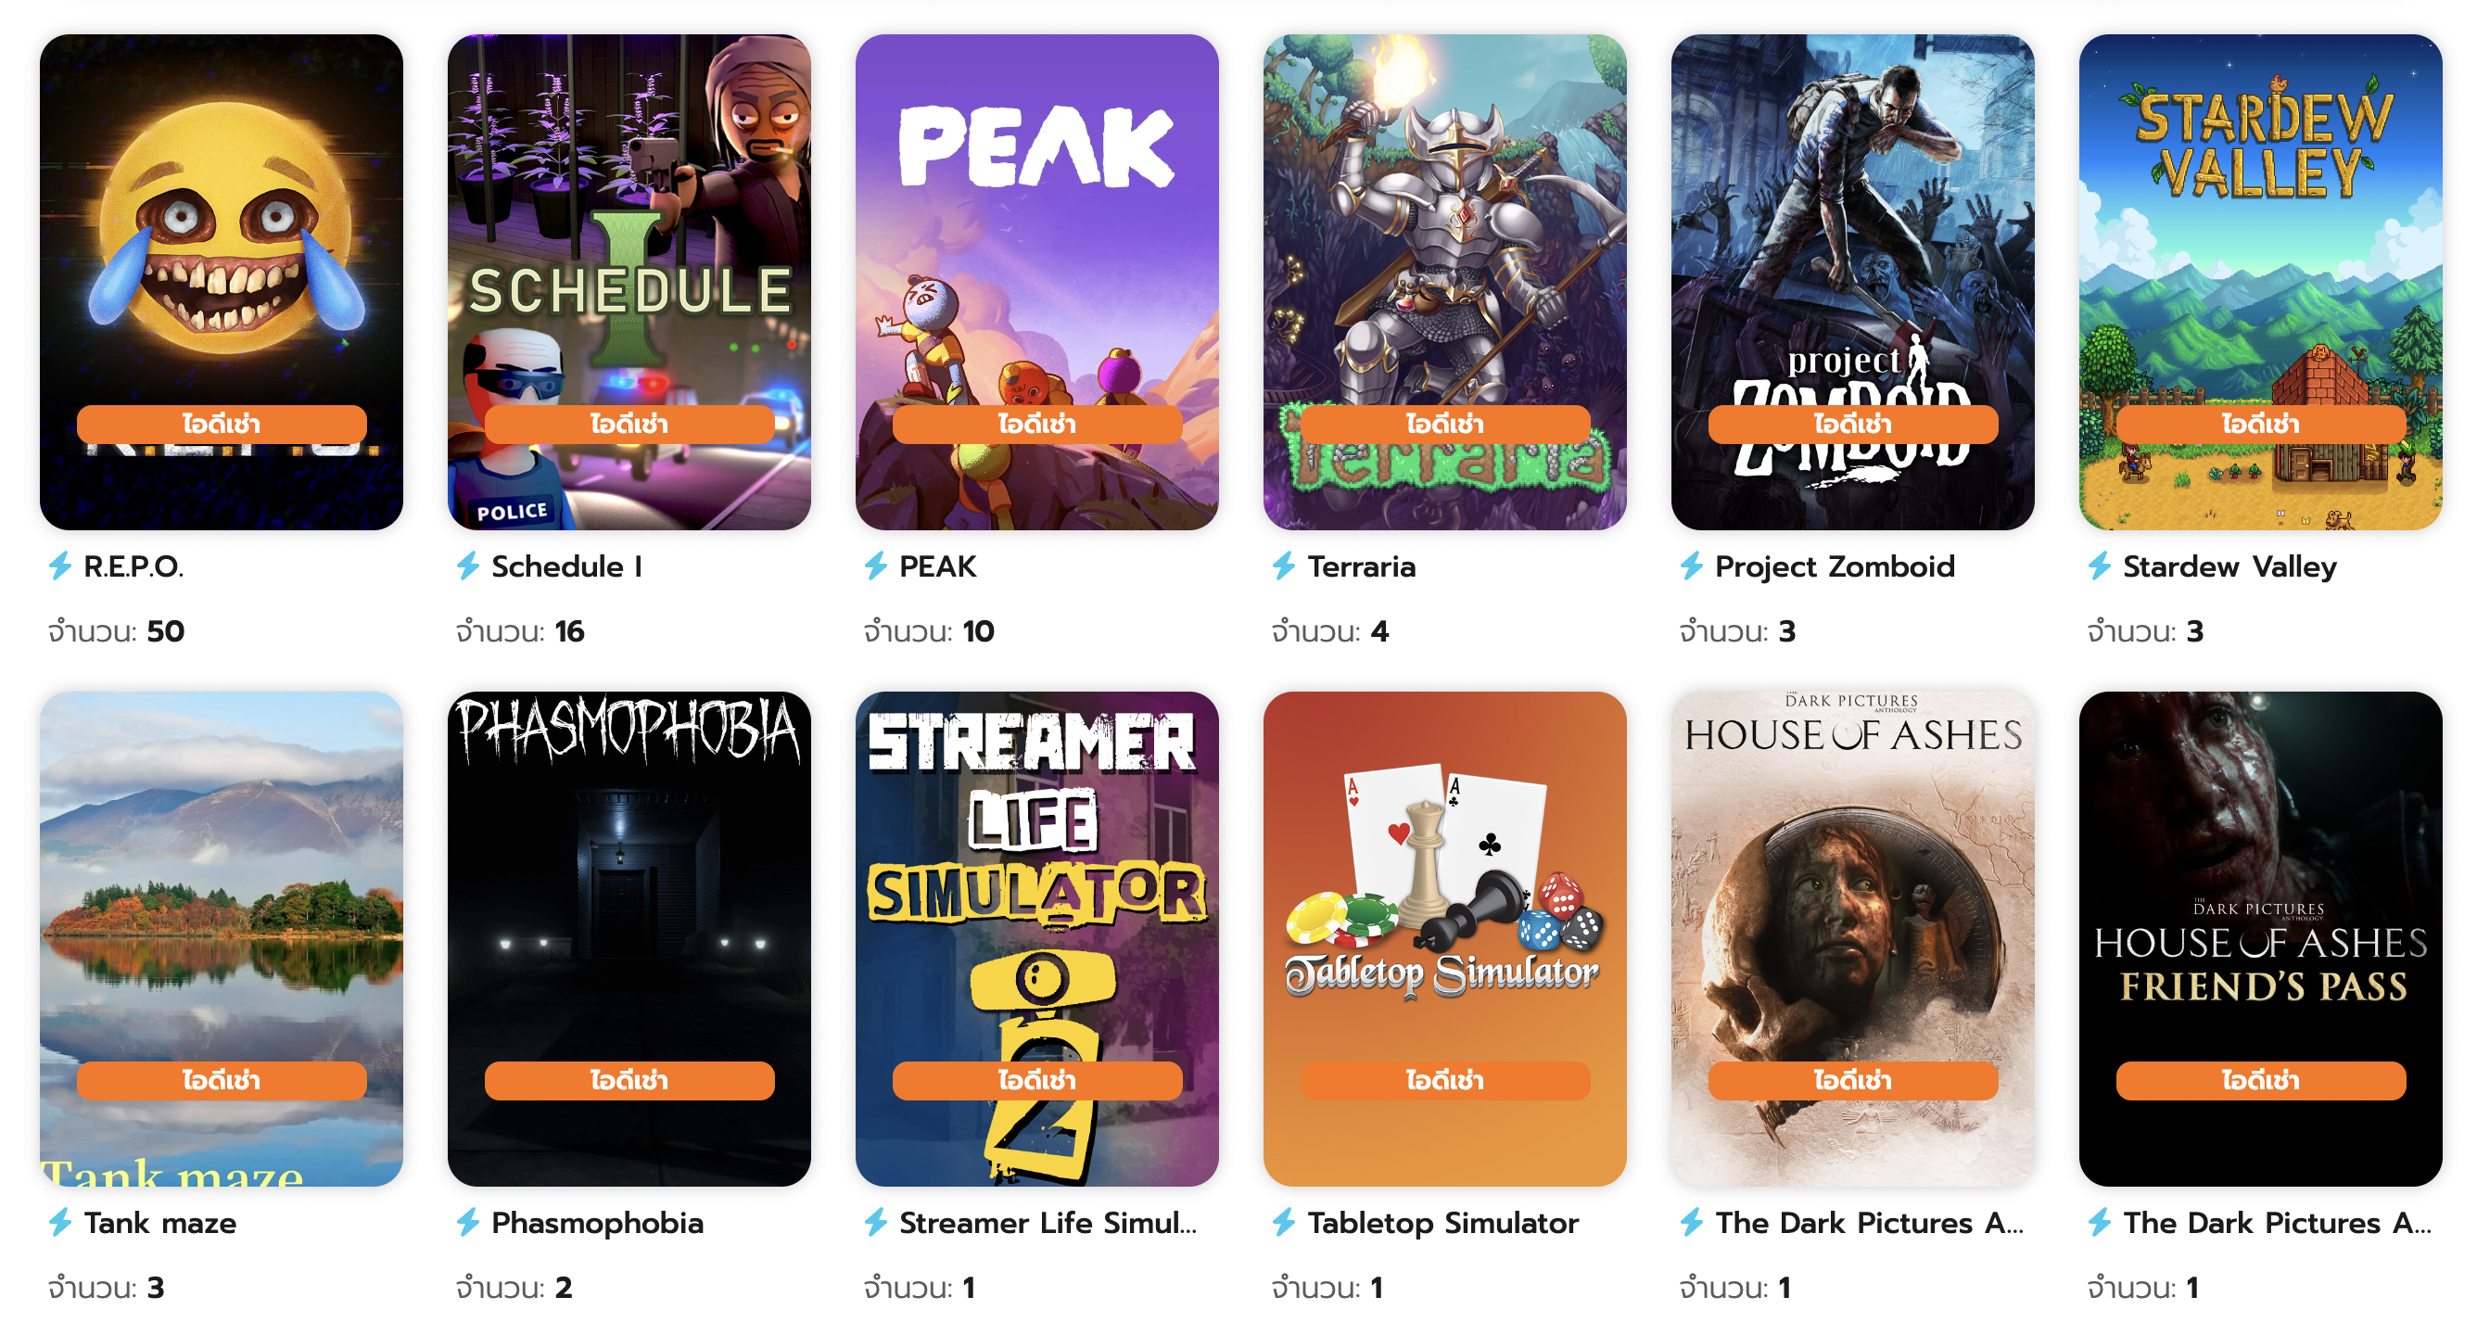Click the lightning icon beside Project Zomboid

(x=1692, y=566)
